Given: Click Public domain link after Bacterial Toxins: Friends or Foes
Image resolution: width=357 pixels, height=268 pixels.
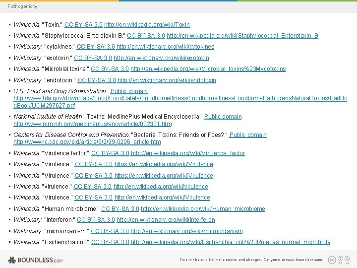Looking at the screenshot, I should (x=248, y=134).
